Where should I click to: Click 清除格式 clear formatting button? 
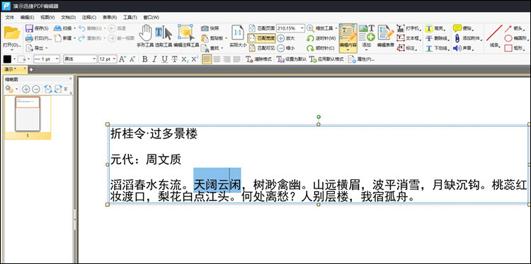tap(259, 59)
